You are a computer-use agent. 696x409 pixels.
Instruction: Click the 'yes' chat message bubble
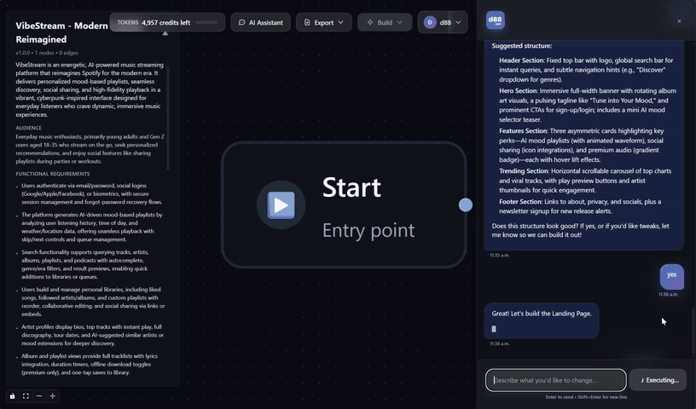(671, 276)
